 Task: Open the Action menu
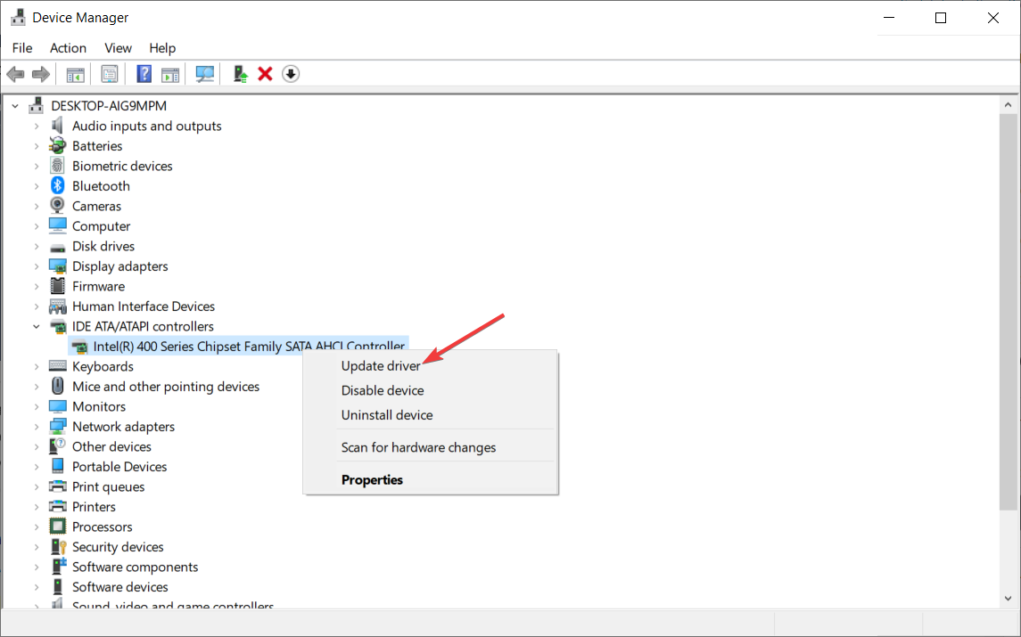[x=69, y=48]
